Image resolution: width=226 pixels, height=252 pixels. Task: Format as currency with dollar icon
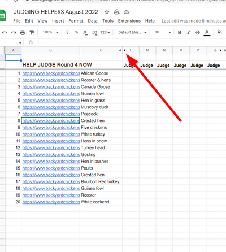(67, 32)
